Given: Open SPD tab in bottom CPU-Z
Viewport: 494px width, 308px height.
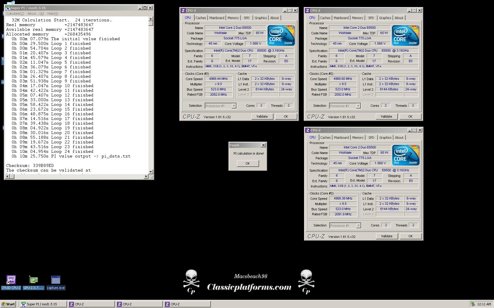Looking at the screenshot, I should [x=371, y=138].
